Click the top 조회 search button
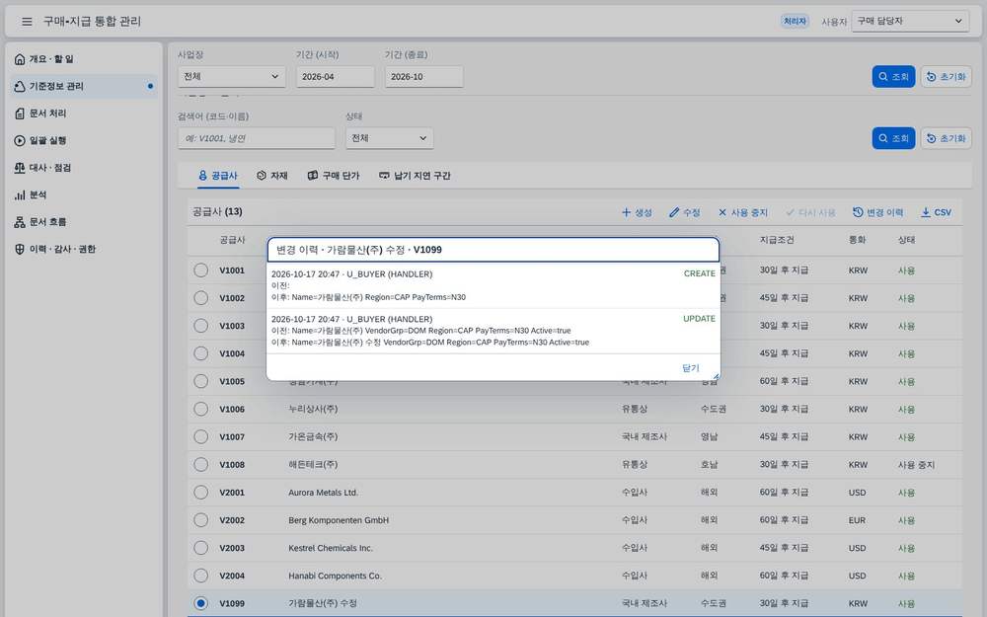The image size is (987, 617). tap(893, 77)
